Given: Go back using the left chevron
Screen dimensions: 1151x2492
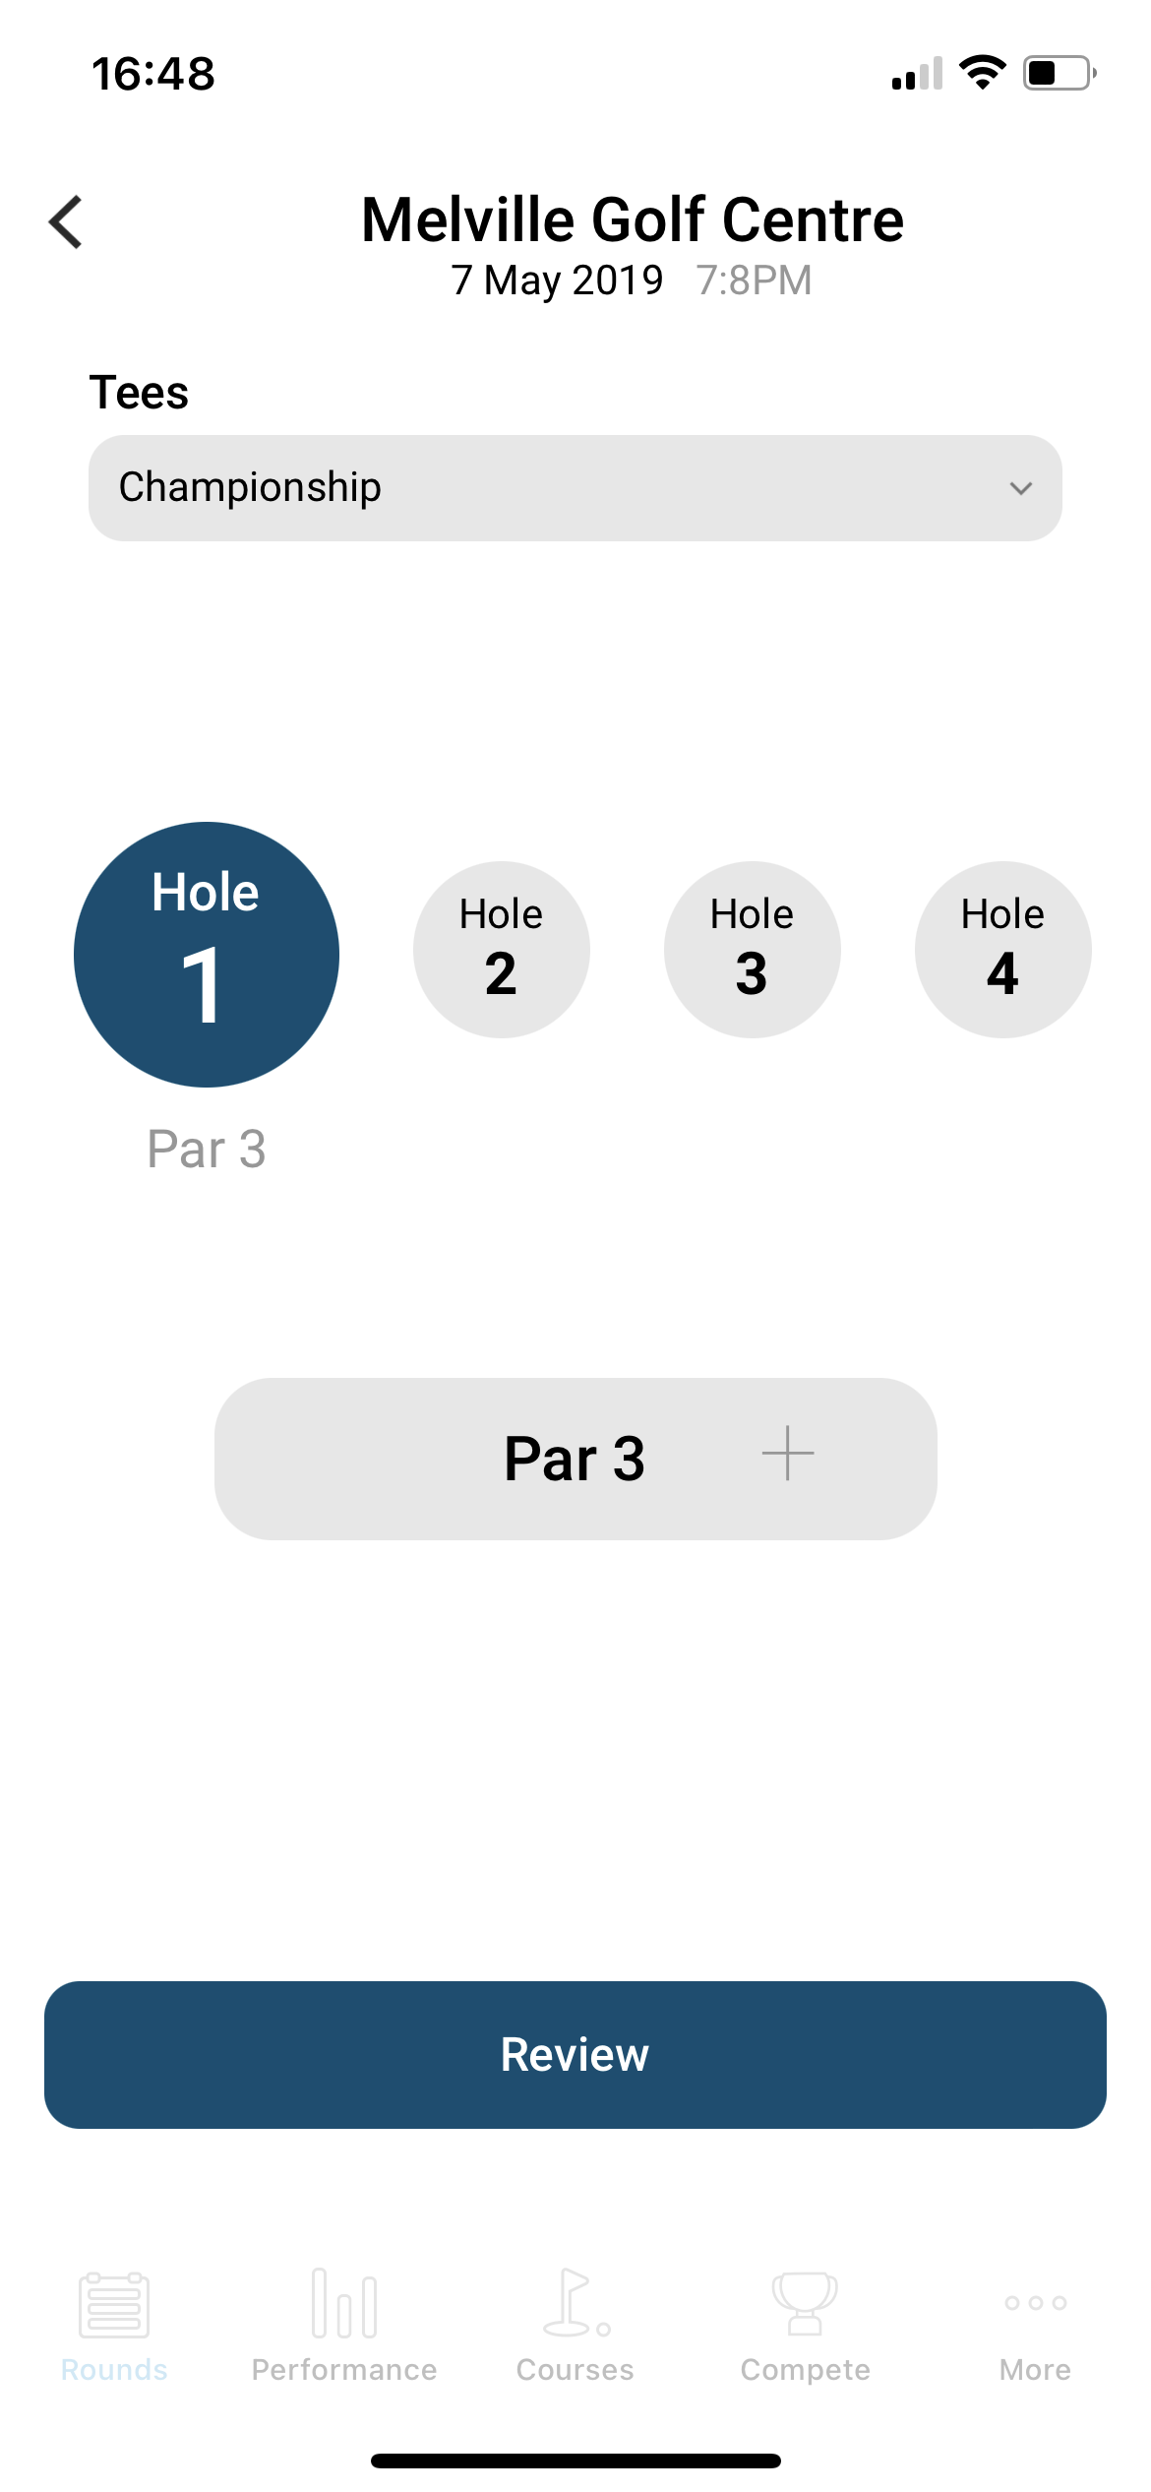Looking at the screenshot, I should [66, 221].
